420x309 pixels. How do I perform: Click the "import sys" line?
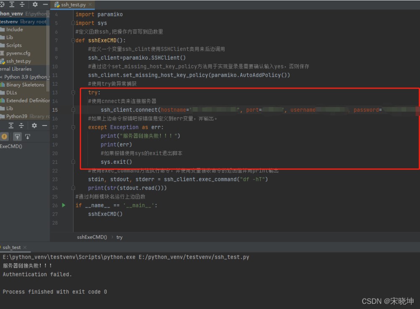[x=91, y=23]
